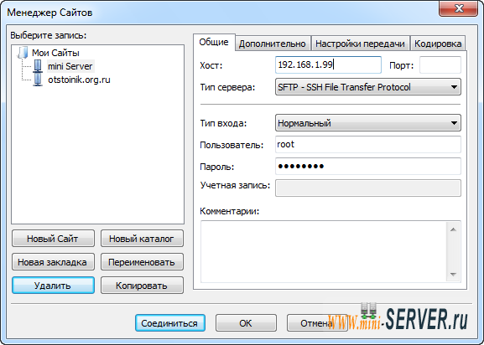The width and height of the screenshot is (484, 345).
Task: Switch to the Общие tab
Action: pyautogui.click(x=214, y=42)
